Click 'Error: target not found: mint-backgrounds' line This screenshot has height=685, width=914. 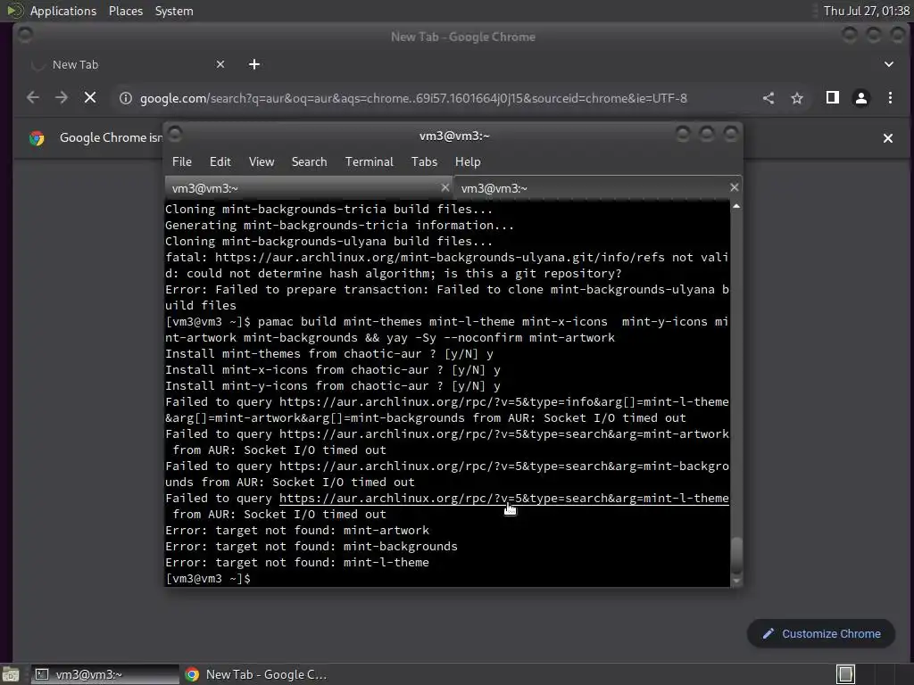[x=312, y=547]
